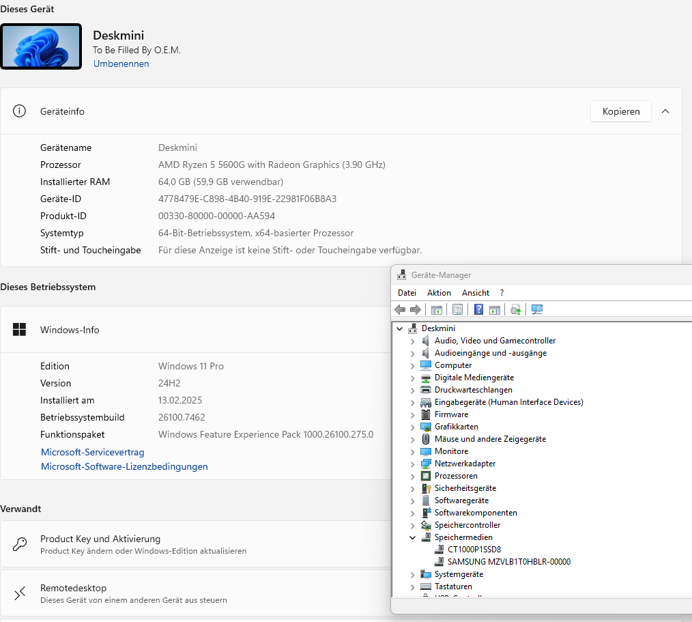Click the Geräteinfo info circle icon

tap(19, 111)
